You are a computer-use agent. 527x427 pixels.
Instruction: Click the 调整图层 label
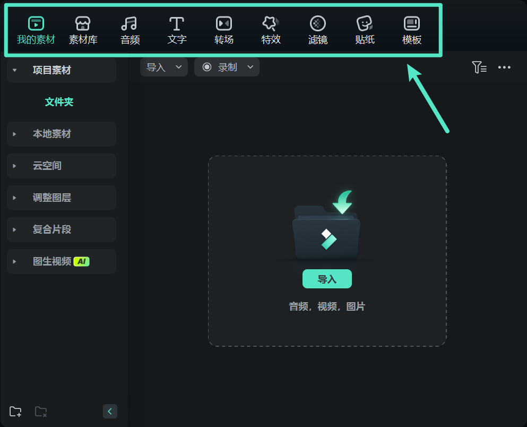[52, 198]
